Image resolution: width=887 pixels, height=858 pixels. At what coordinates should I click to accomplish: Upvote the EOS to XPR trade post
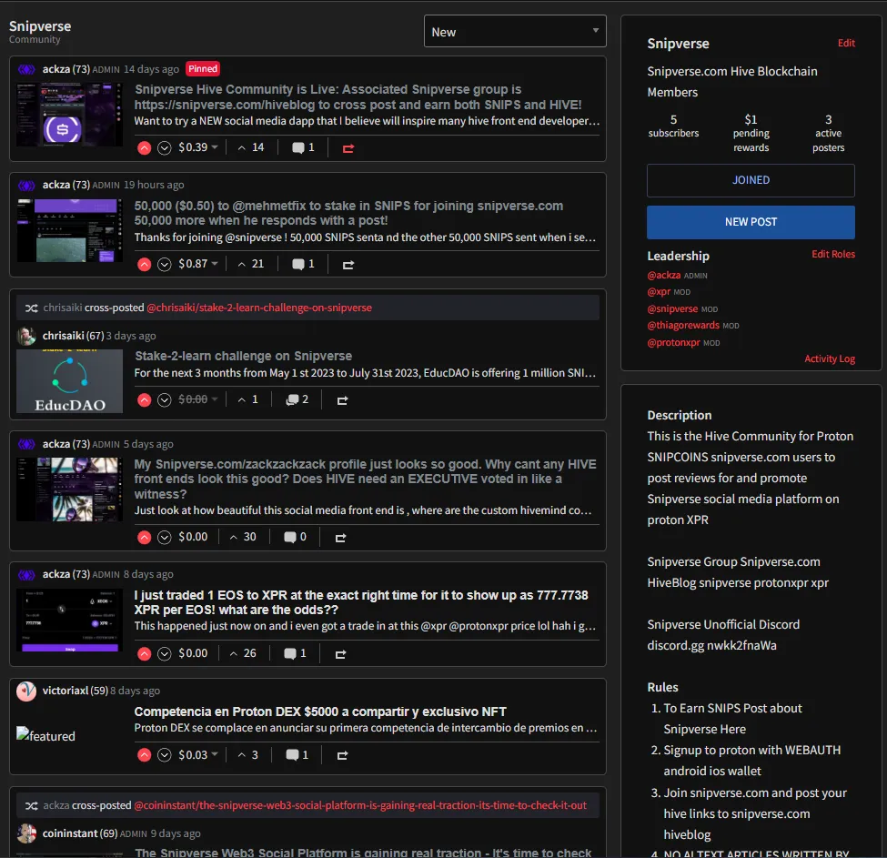pyautogui.click(x=145, y=654)
